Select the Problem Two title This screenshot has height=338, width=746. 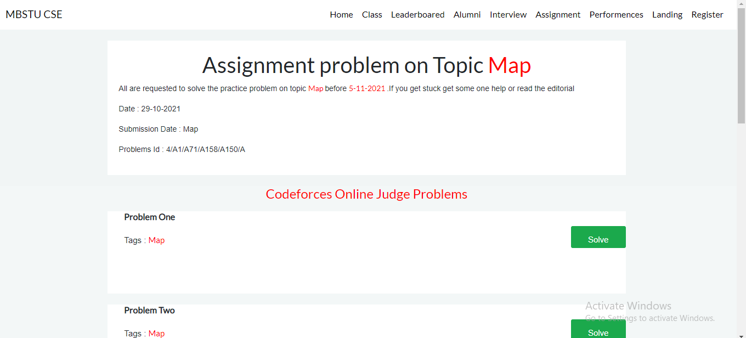[149, 310]
